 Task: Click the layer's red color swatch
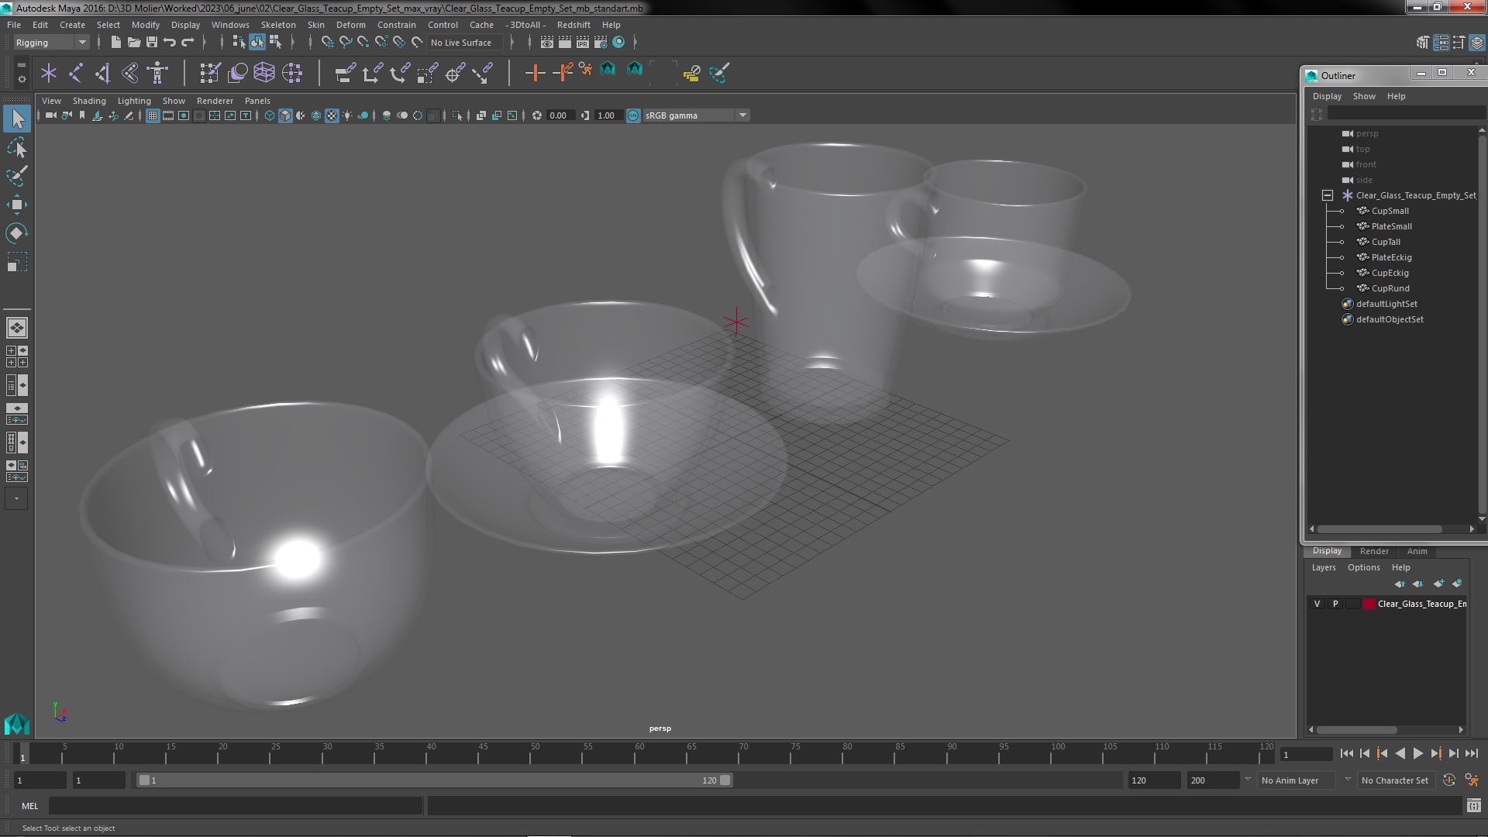[x=1369, y=604]
